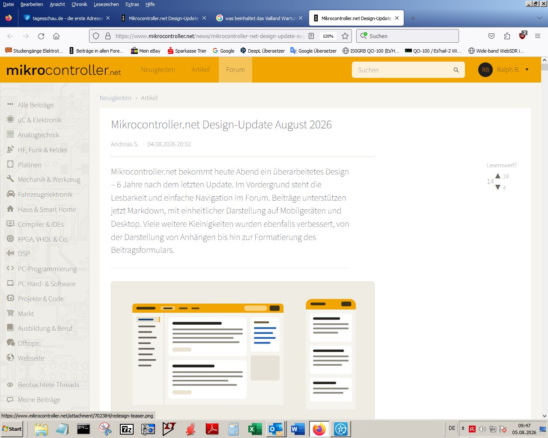Switch to the Vaillant Google search tab

click(260, 18)
